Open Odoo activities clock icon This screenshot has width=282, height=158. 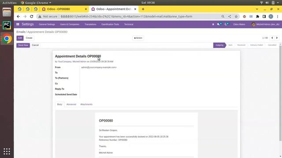tap(226, 24)
